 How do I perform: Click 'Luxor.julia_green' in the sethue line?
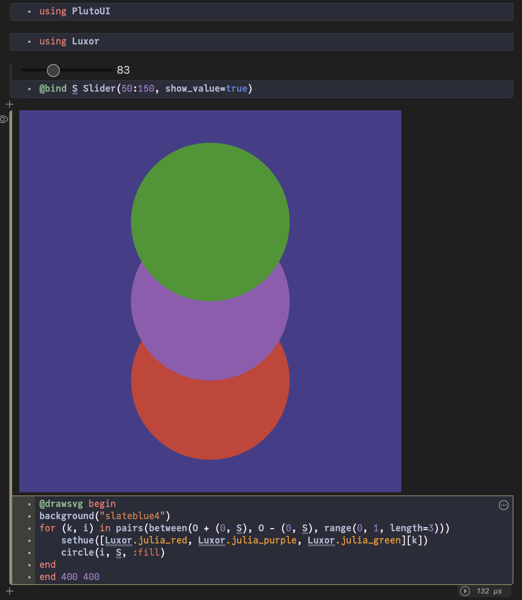click(354, 540)
